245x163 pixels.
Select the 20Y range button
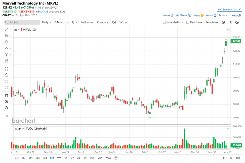pos(100,158)
